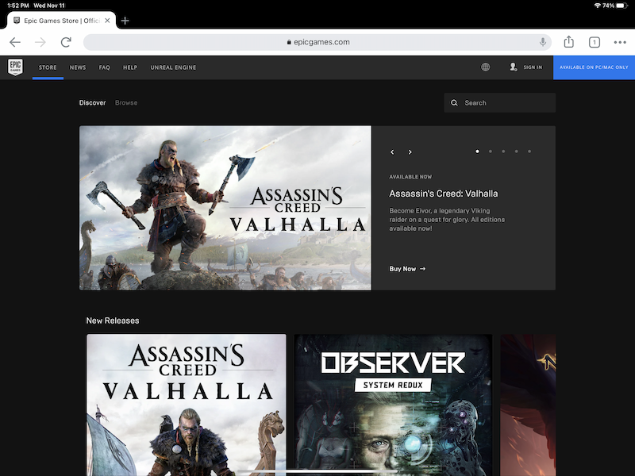This screenshot has height=476, width=635.
Task: Open a new browser tab
Action: pos(125,21)
